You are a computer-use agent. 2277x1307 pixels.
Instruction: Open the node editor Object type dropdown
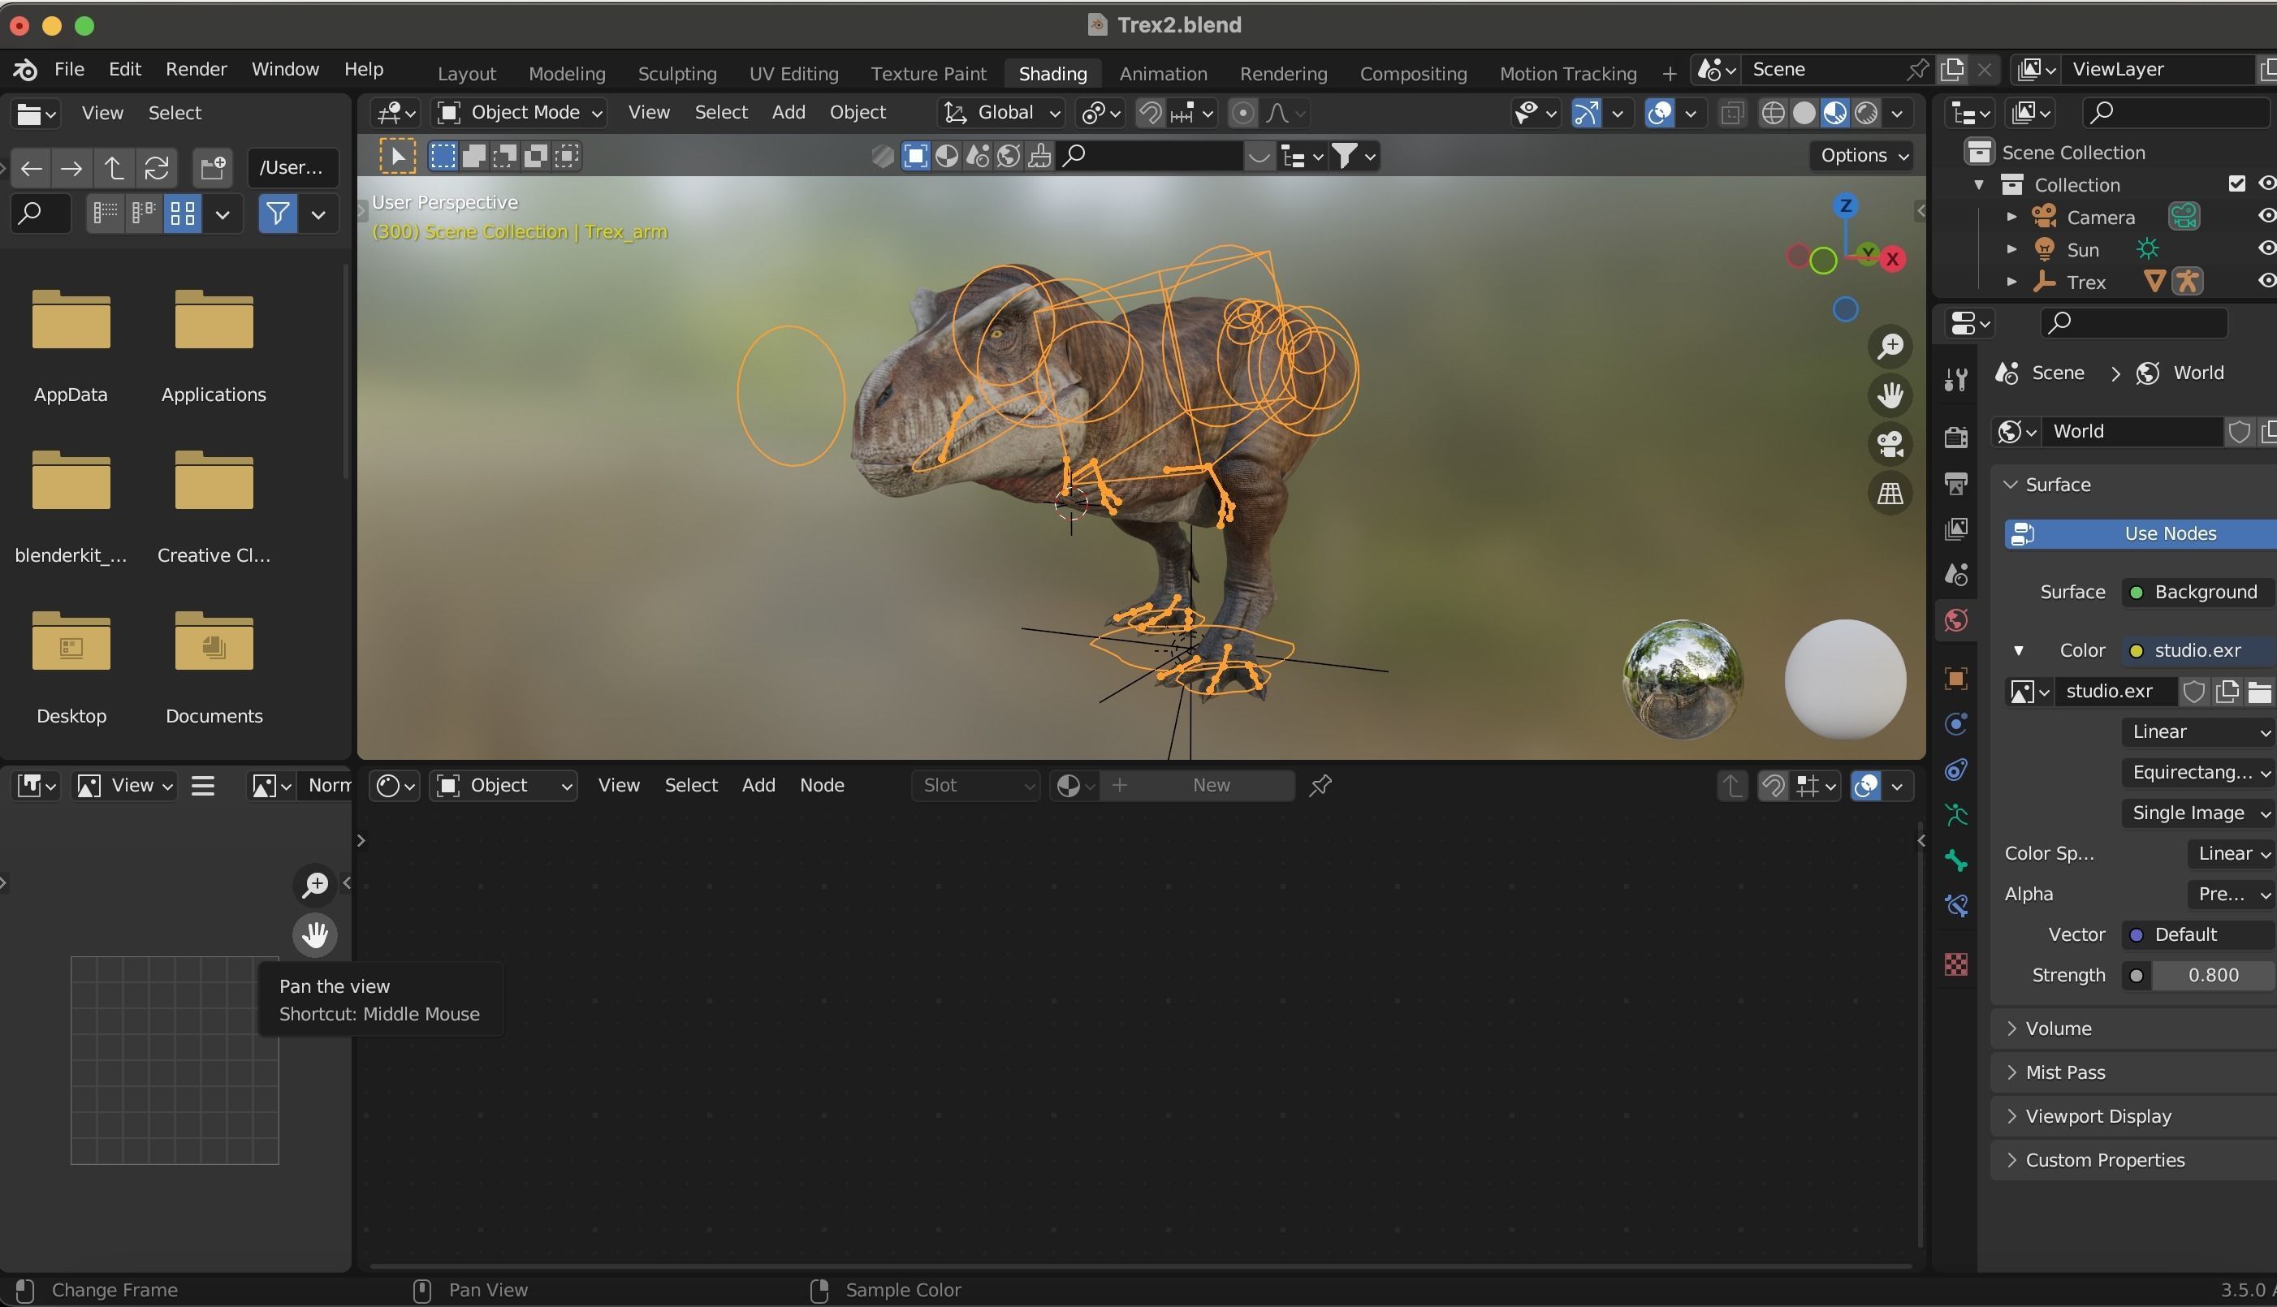(503, 786)
